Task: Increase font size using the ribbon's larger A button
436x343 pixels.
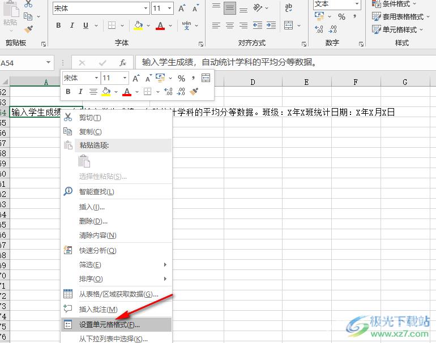Action: pos(182,8)
